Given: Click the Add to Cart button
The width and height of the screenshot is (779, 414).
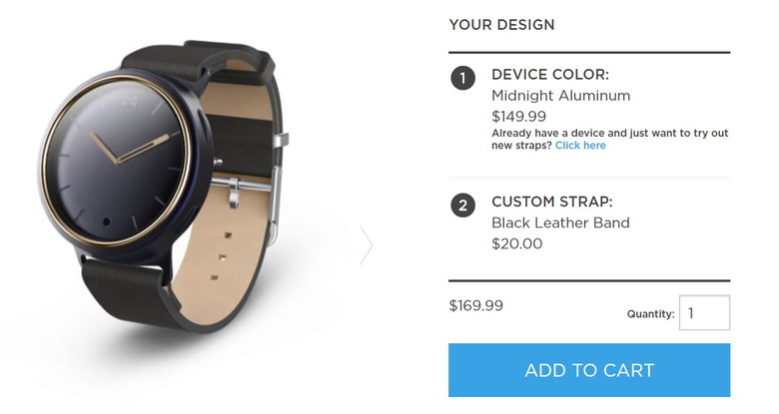Looking at the screenshot, I should (x=588, y=370).
